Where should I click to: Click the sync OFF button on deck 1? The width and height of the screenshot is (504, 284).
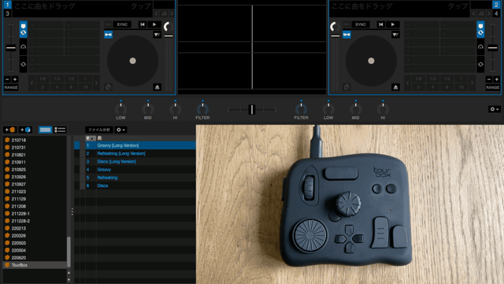click(108, 24)
